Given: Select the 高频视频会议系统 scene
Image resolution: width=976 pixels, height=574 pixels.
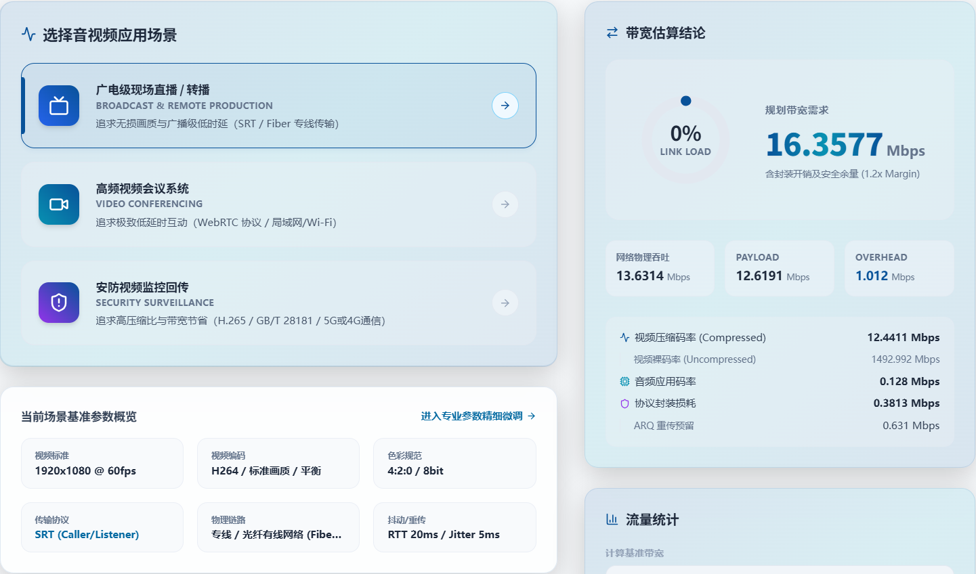Looking at the screenshot, I should [278, 204].
